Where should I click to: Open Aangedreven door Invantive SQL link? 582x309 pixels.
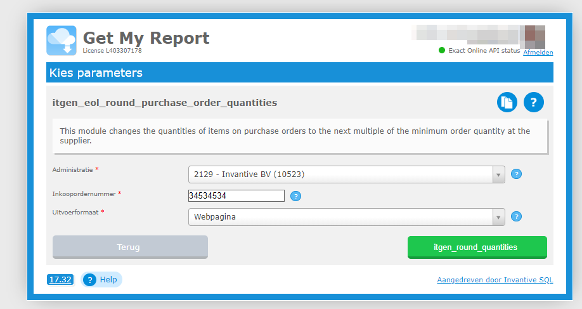click(495, 280)
